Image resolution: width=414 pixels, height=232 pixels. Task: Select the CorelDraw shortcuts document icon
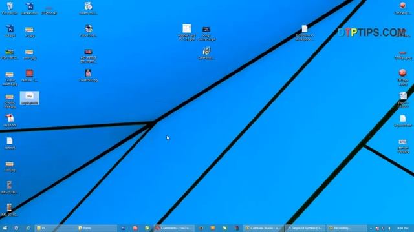pos(305,33)
